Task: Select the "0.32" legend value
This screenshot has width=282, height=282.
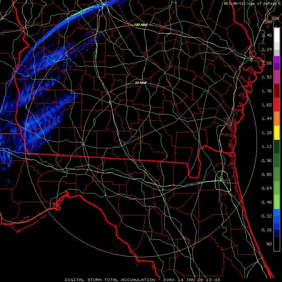Action: pyautogui.click(x=267, y=216)
